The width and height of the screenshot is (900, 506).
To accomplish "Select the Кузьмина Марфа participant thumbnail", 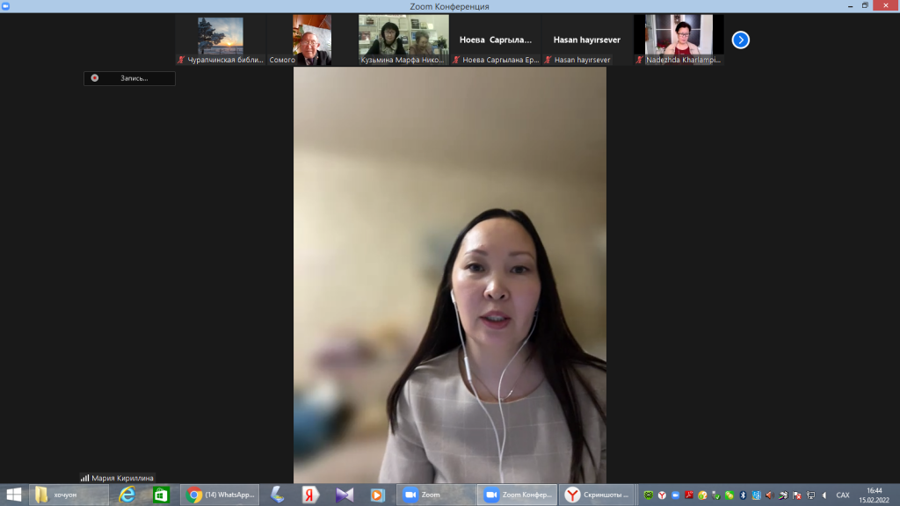I will [x=403, y=40].
